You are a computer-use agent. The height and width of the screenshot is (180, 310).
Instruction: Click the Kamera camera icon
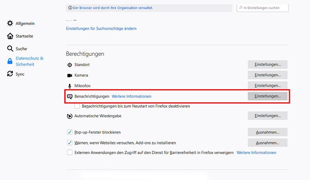coord(70,75)
